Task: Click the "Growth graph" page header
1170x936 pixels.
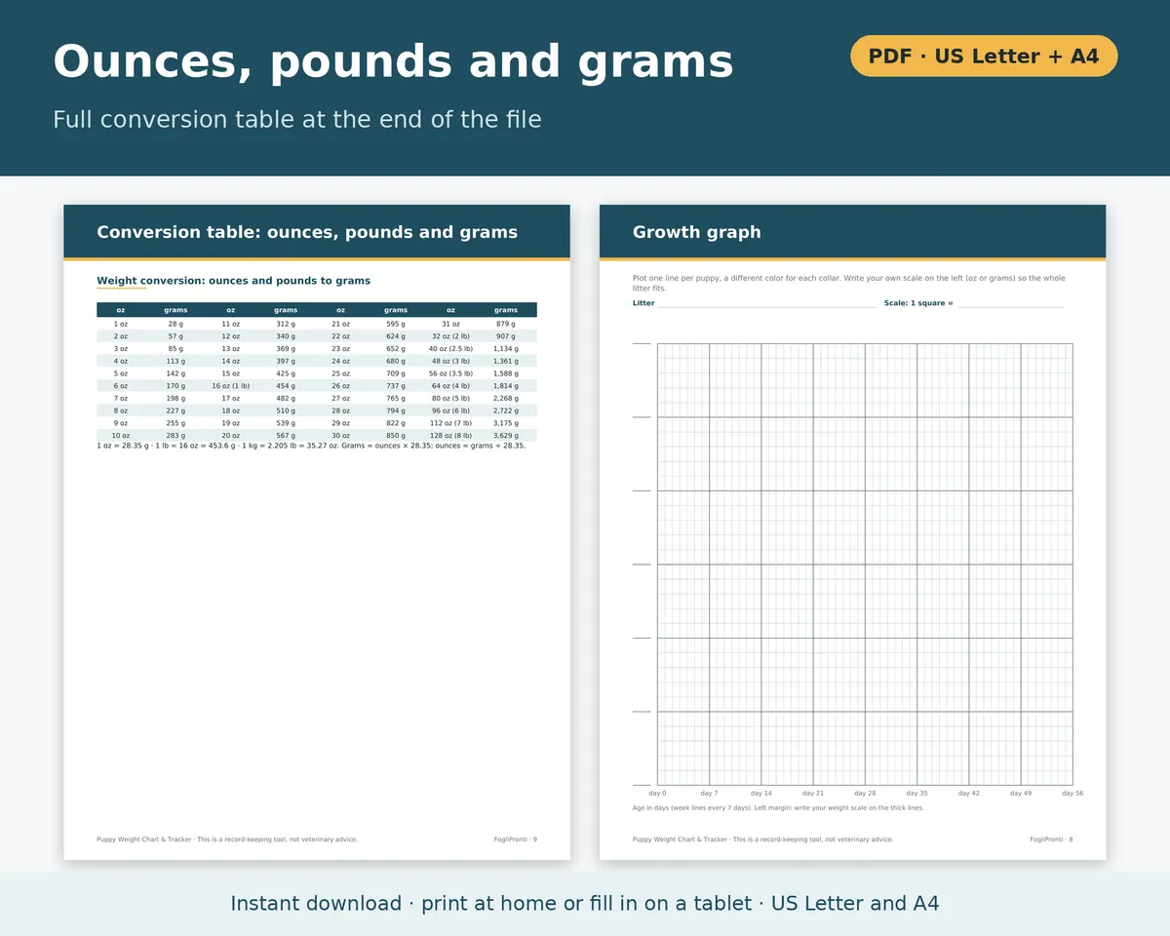Action: click(697, 232)
